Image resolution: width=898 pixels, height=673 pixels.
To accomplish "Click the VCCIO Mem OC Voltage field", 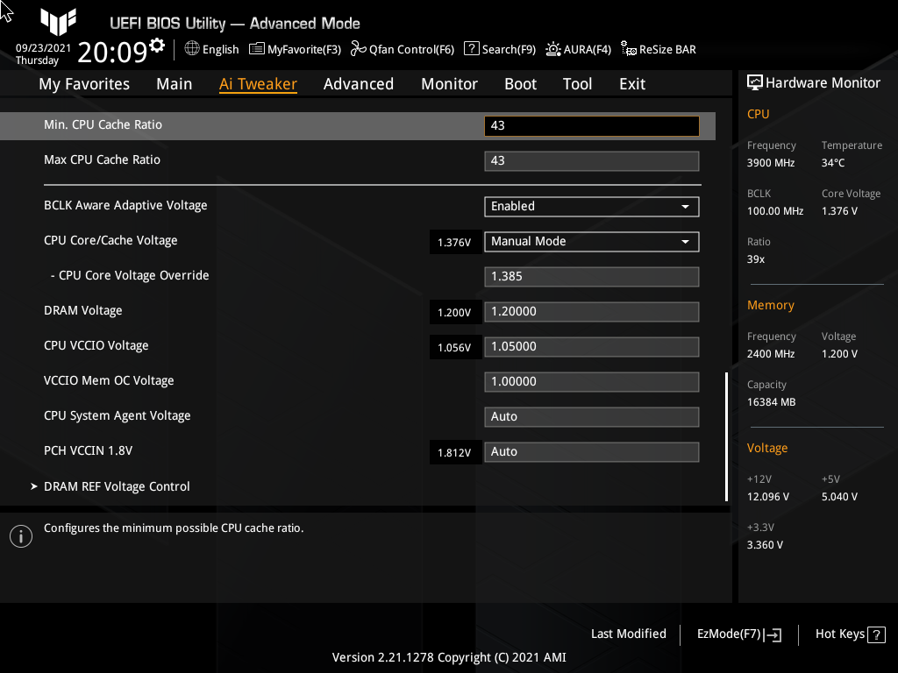I will pos(592,382).
